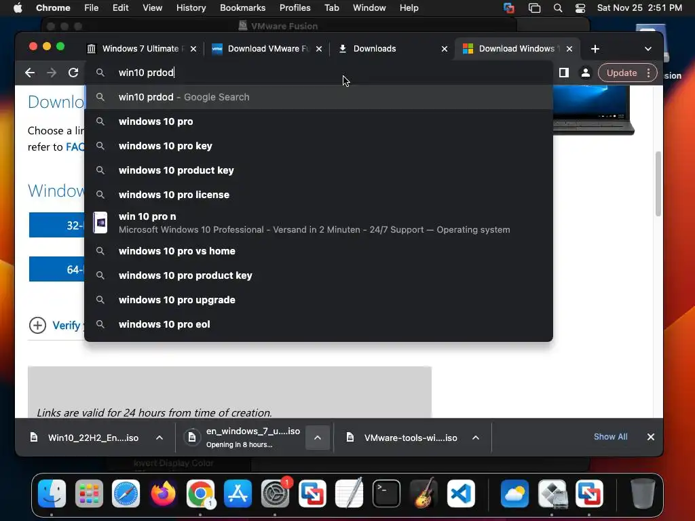Open Google Chrome from the Dock
695x521 pixels.
[200, 493]
